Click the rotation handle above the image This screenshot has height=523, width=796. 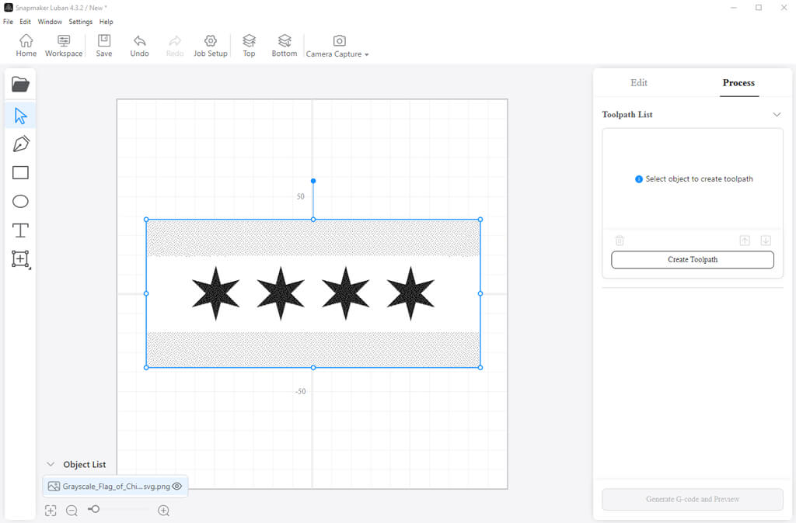point(313,182)
